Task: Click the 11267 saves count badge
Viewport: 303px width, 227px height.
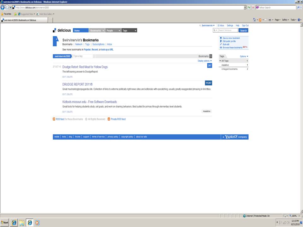Action: [209, 83]
